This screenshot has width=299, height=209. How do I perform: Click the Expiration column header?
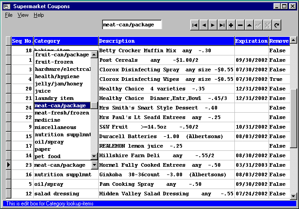(252, 41)
